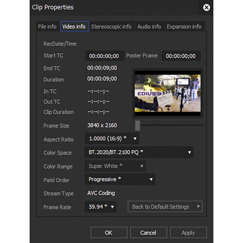Confirm with the OK button

point(109,233)
